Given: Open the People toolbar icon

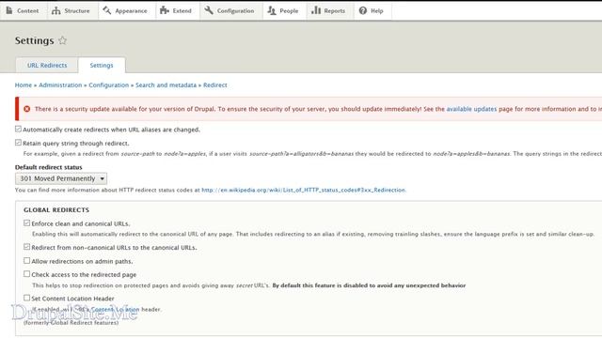Looking at the screenshot, I should pyautogui.click(x=272, y=10).
